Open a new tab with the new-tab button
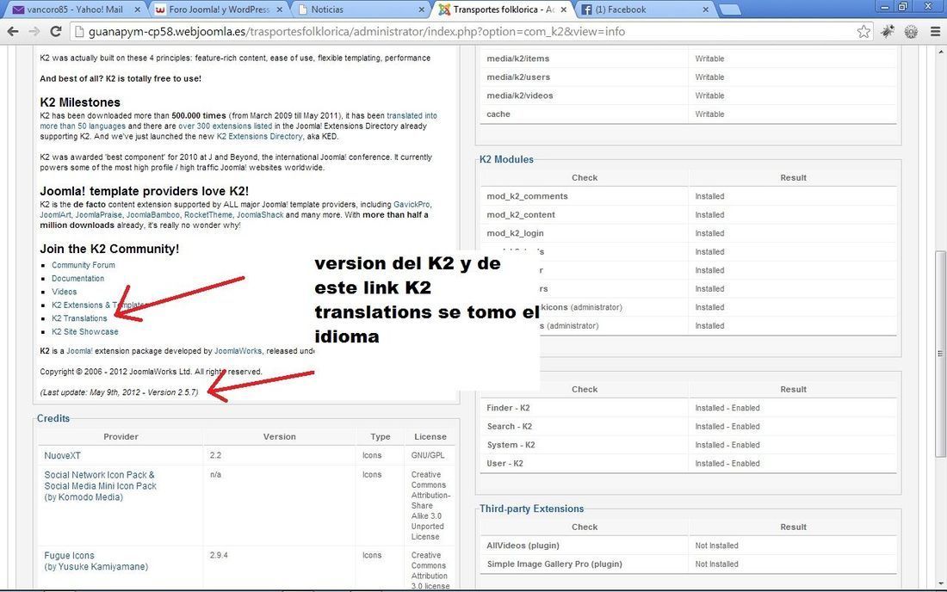This screenshot has width=947, height=592. pos(729,9)
